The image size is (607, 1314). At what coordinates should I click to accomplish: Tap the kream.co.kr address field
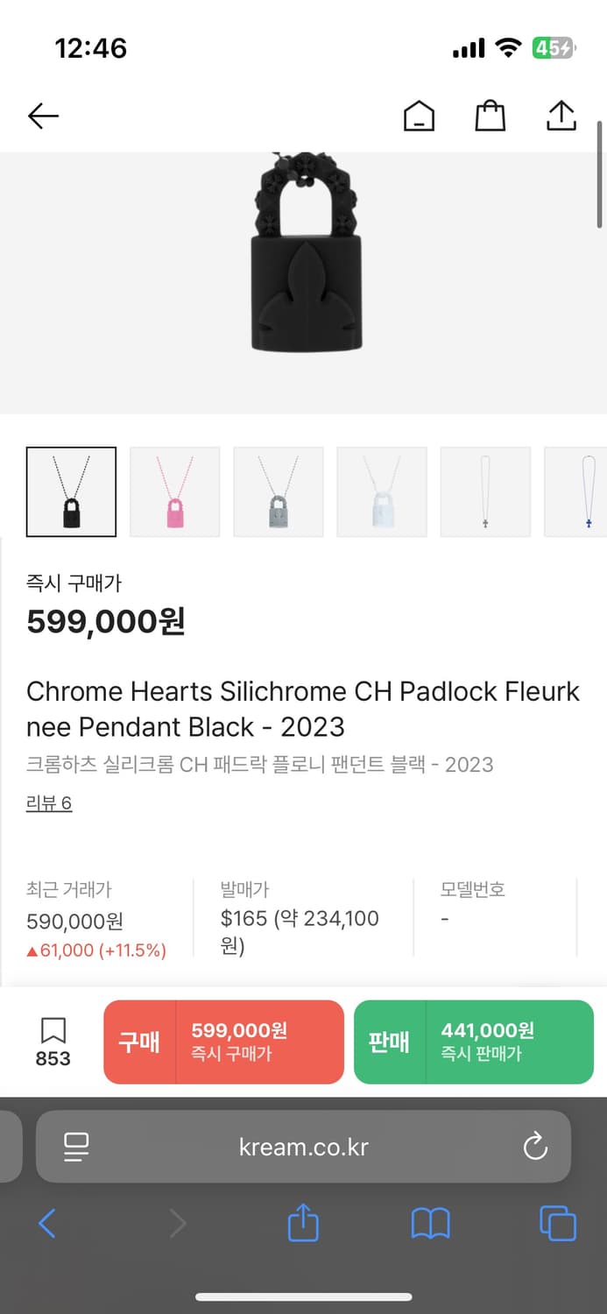point(303,1147)
